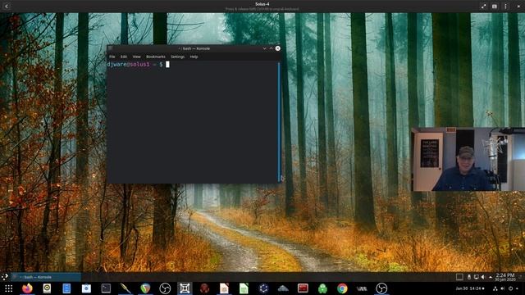
Task: Open the dock applications grid
Action: pyautogui.click(x=9, y=288)
